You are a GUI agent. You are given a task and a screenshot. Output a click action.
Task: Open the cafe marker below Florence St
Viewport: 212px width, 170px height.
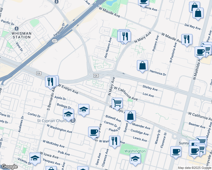[176, 152]
